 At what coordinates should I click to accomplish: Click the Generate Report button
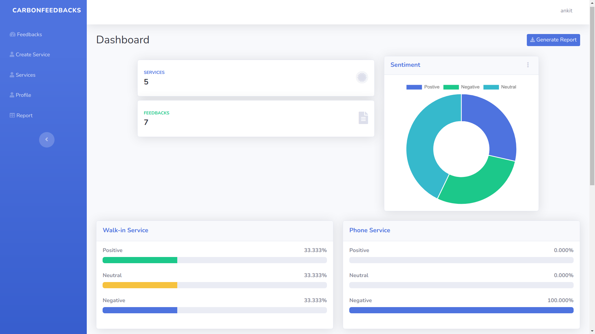click(553, 40)
